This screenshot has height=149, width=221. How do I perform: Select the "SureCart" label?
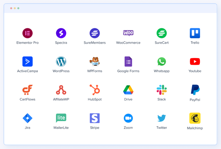coord(162,43)
